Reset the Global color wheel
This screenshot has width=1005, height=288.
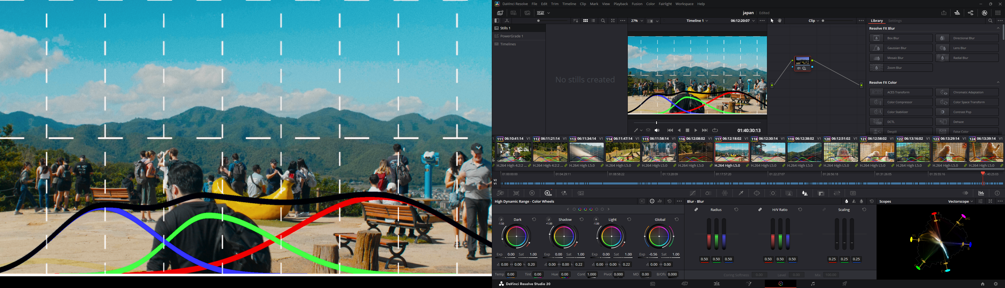[677, 219]
